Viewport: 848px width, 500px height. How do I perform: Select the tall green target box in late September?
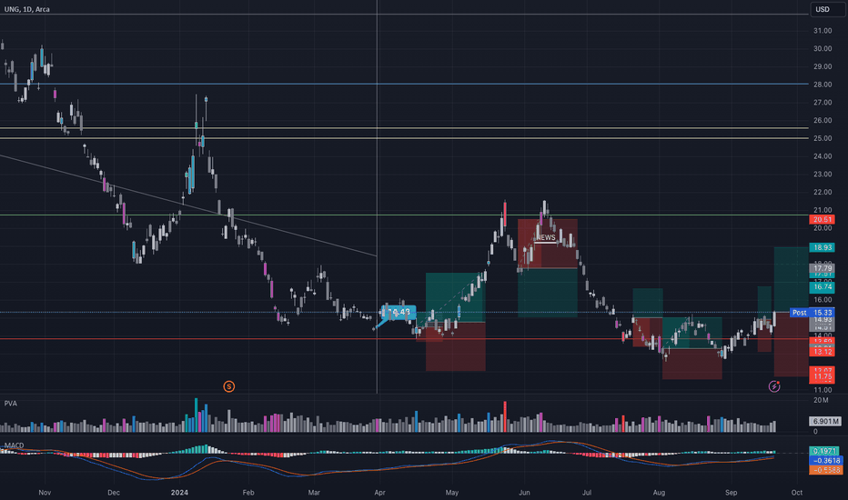(x=792, y=279)
